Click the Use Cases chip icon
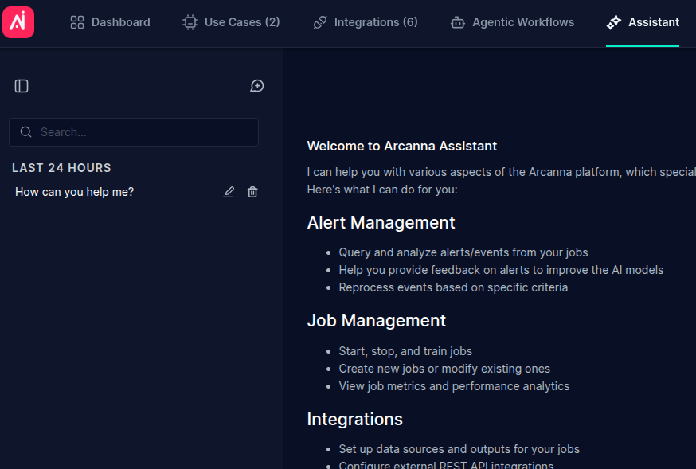 (190, 22)
